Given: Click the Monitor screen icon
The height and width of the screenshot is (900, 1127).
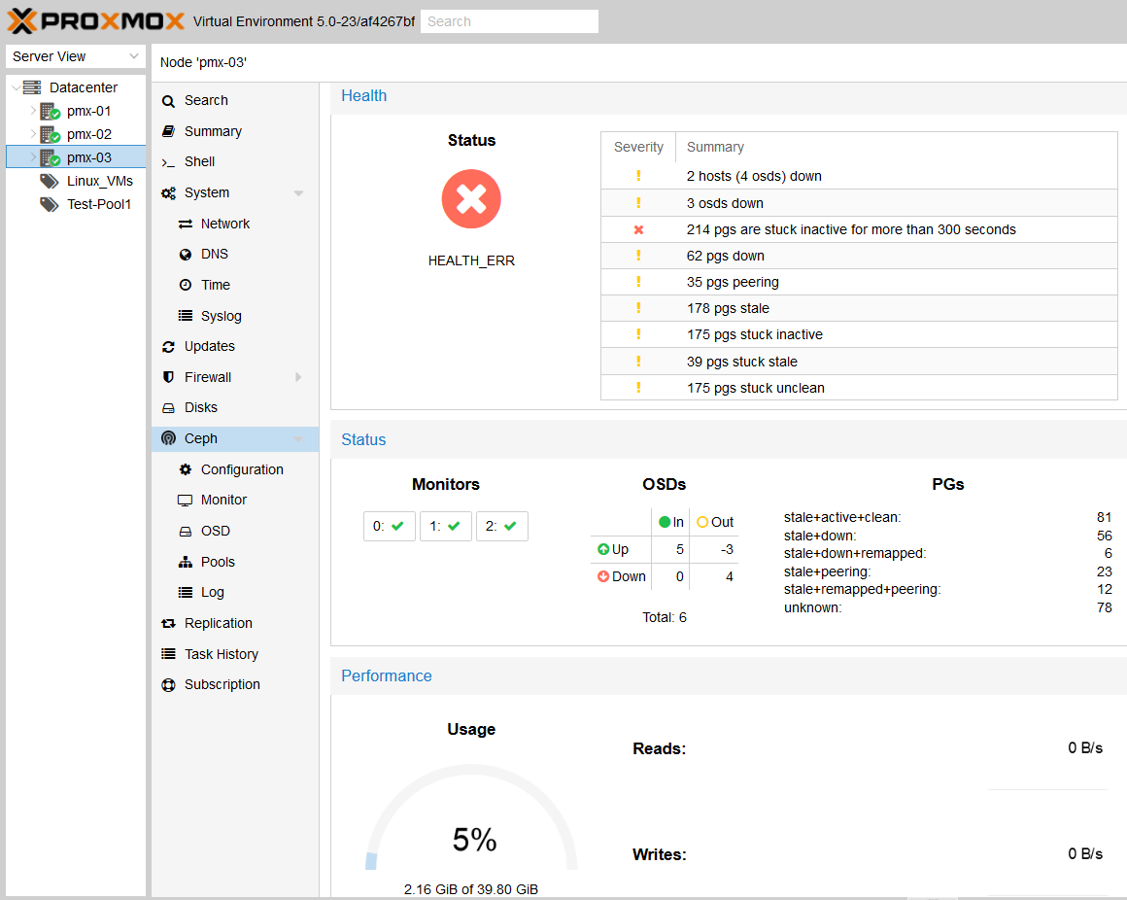Looking at the screenshot, I should click(185, 501).
